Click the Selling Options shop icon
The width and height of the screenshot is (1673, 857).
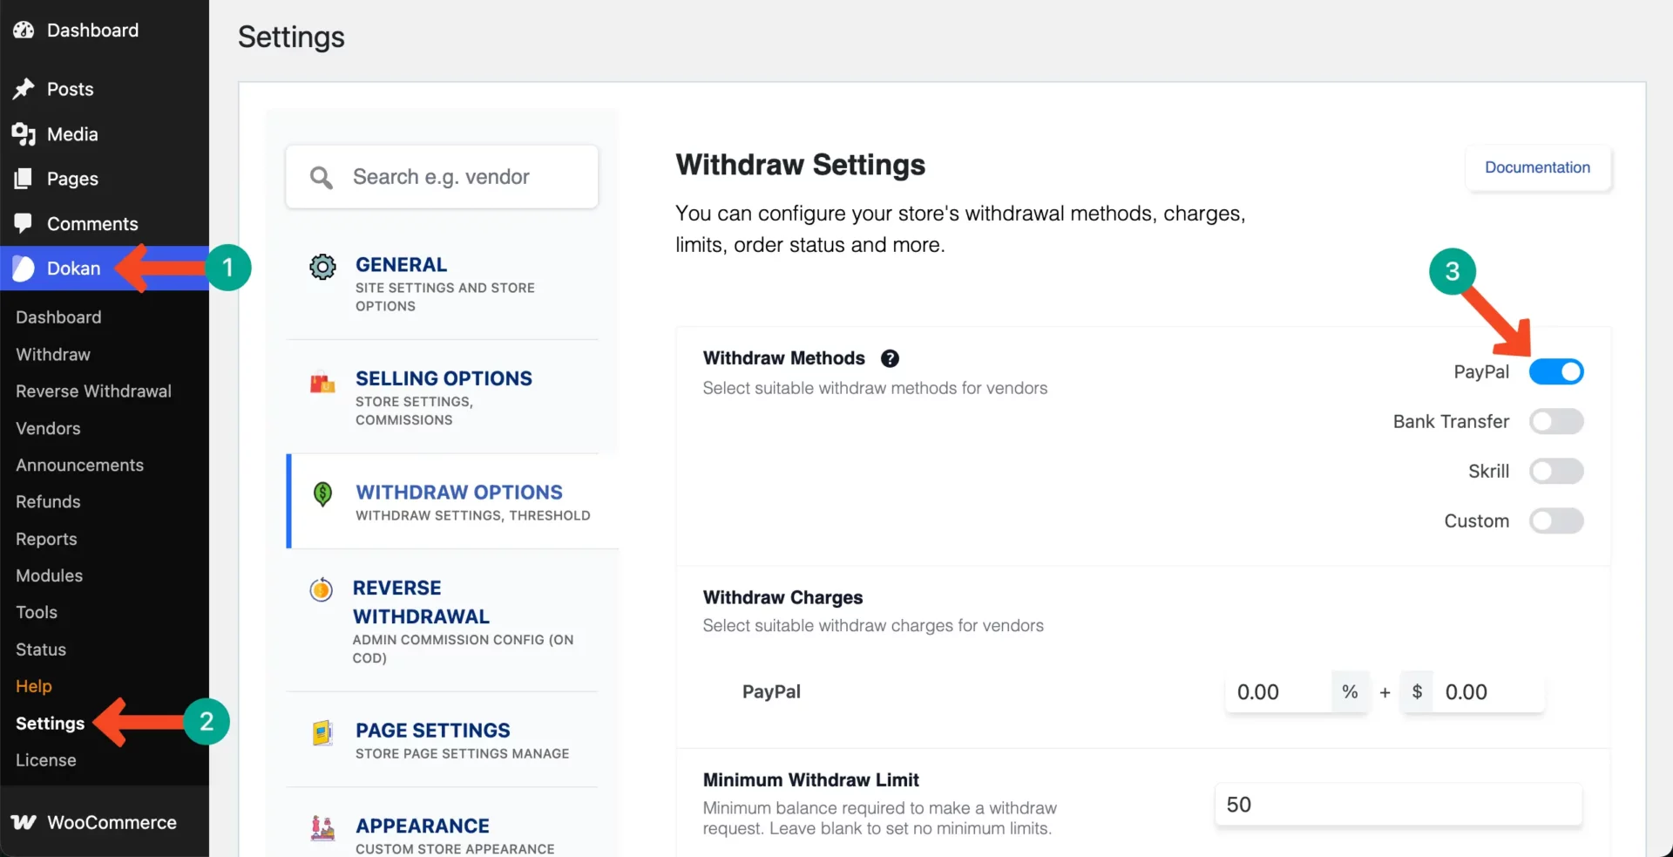click(322, 383)
